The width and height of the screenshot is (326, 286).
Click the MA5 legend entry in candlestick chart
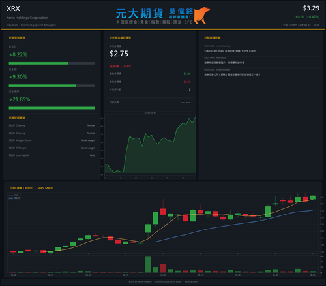[14, 195]
